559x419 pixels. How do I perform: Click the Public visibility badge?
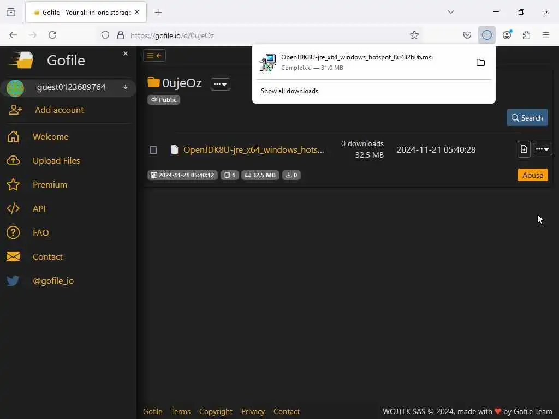point(164,100)
